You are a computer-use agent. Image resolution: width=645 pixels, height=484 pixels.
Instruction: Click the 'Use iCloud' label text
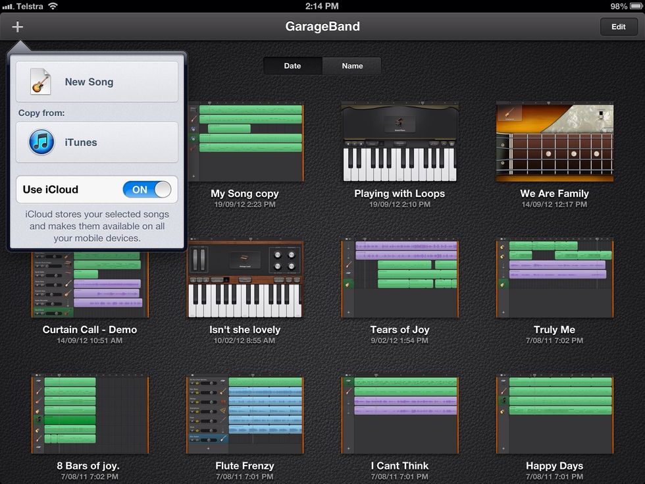(x=50, y=190)
